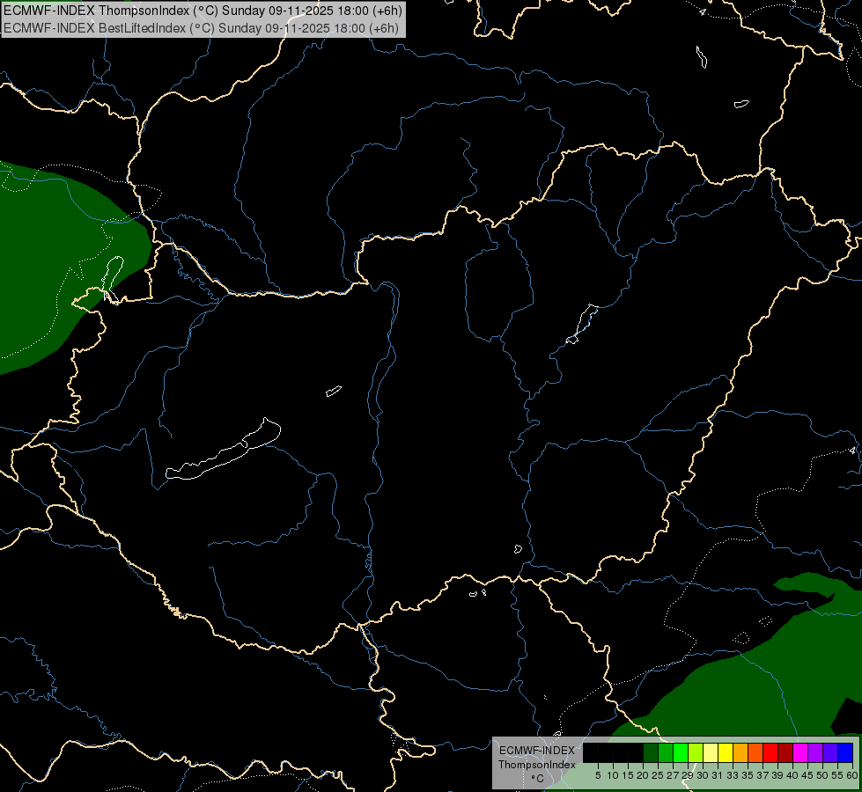The height and width of the screenshot is (792, 862).
Task: Click the magenta 40–45 legend swatch
Action: [800, 752]
